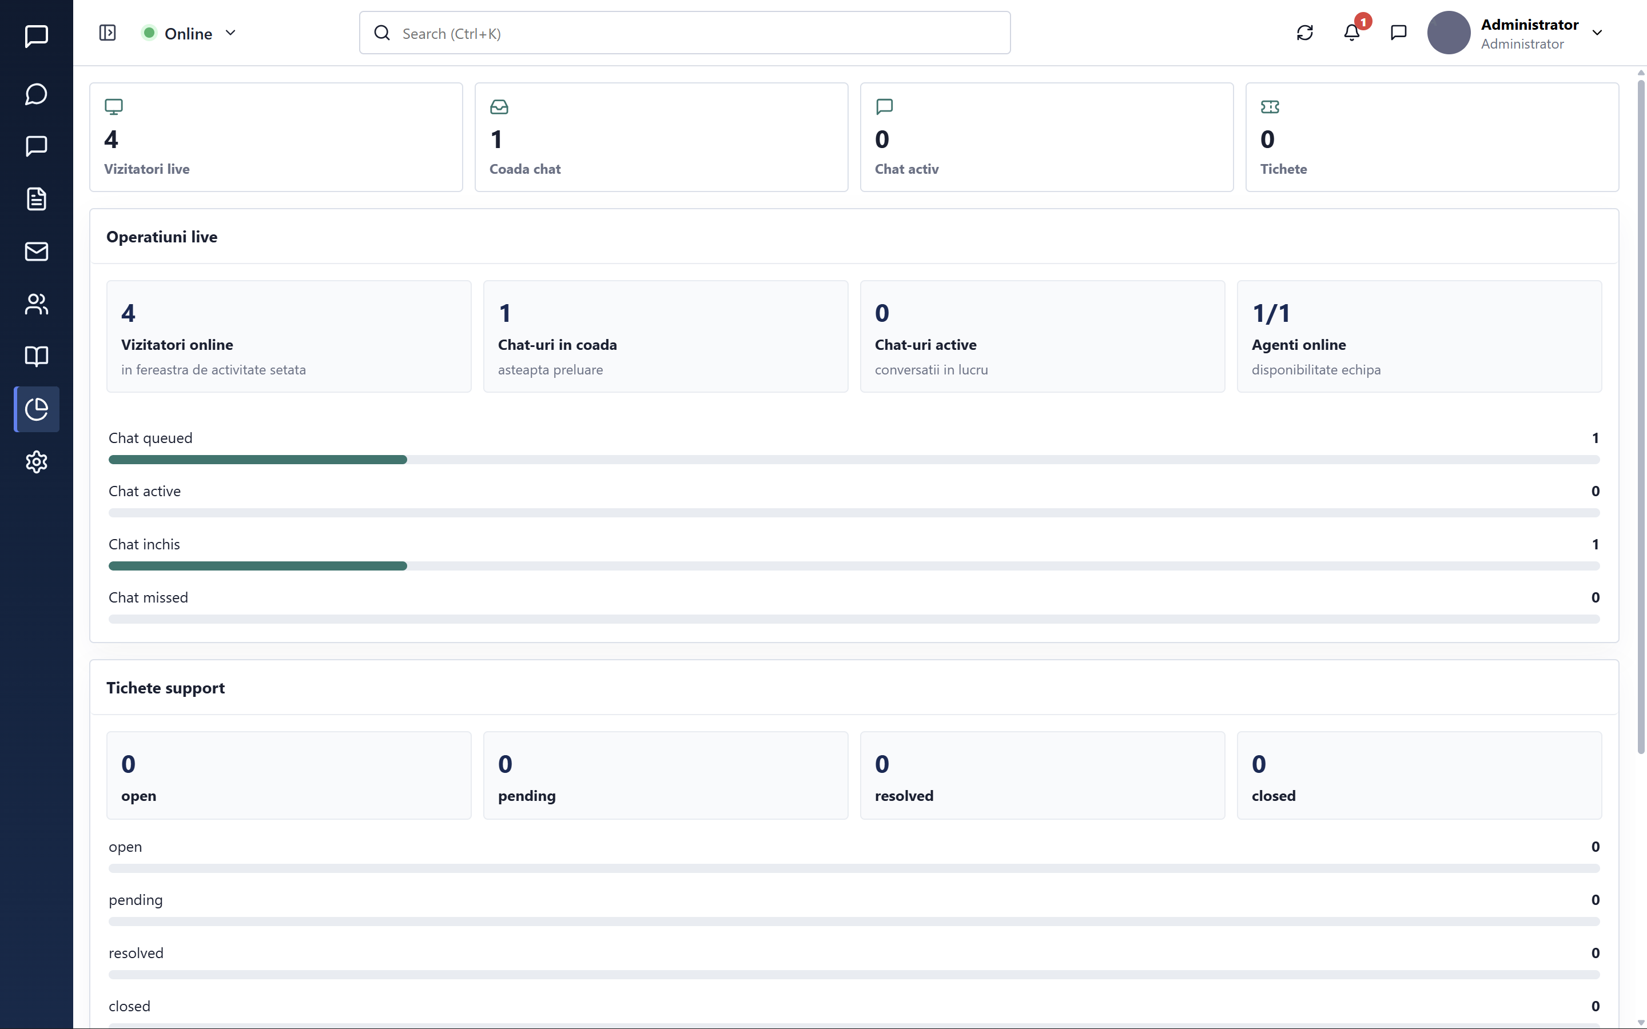Click the Chat missed progress bar
The image size is (1647, 1029).
(853, 619)
